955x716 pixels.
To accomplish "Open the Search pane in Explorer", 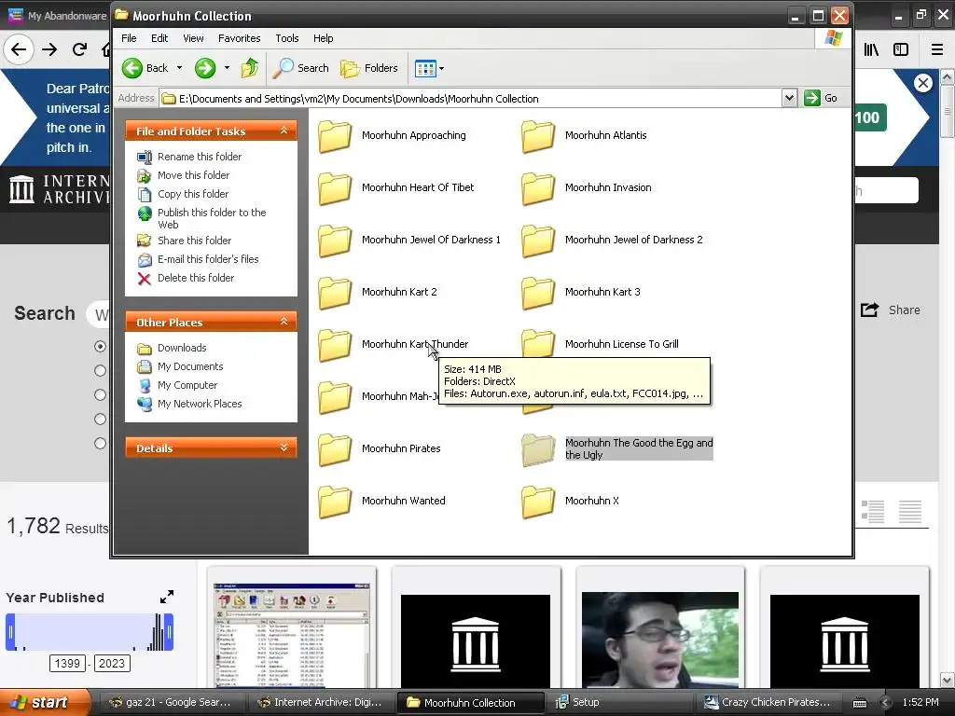I will 300,68.
